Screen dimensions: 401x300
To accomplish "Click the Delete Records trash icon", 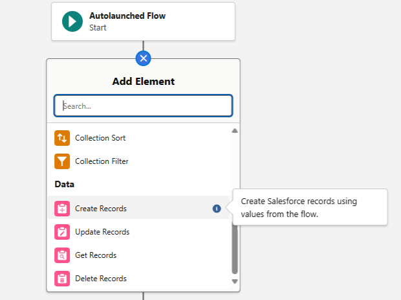I will coord(62,279).
